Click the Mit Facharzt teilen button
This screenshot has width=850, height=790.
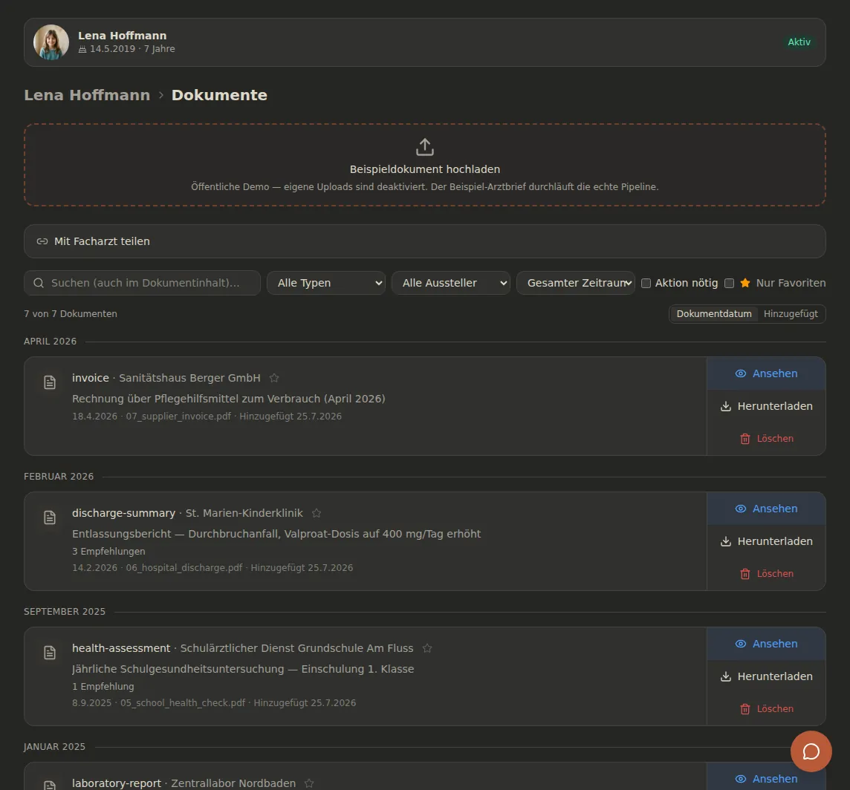click(x=424, y=241)
